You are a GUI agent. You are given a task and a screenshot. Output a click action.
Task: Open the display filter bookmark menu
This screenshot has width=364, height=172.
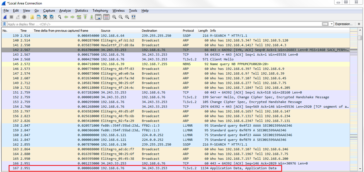click(4, 24)
